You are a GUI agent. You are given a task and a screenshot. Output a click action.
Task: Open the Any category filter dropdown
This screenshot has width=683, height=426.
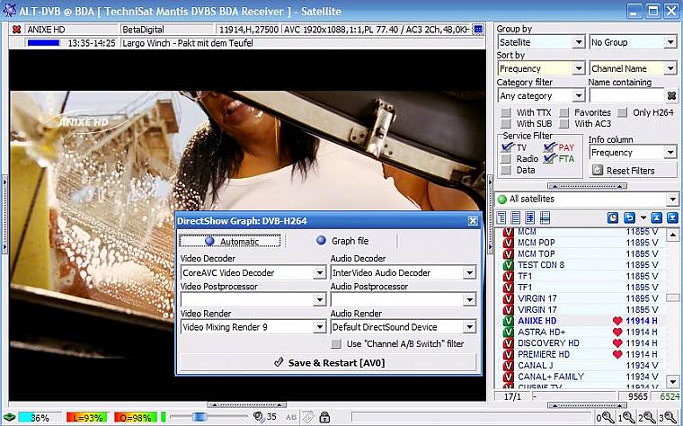[x=579, y=95]
